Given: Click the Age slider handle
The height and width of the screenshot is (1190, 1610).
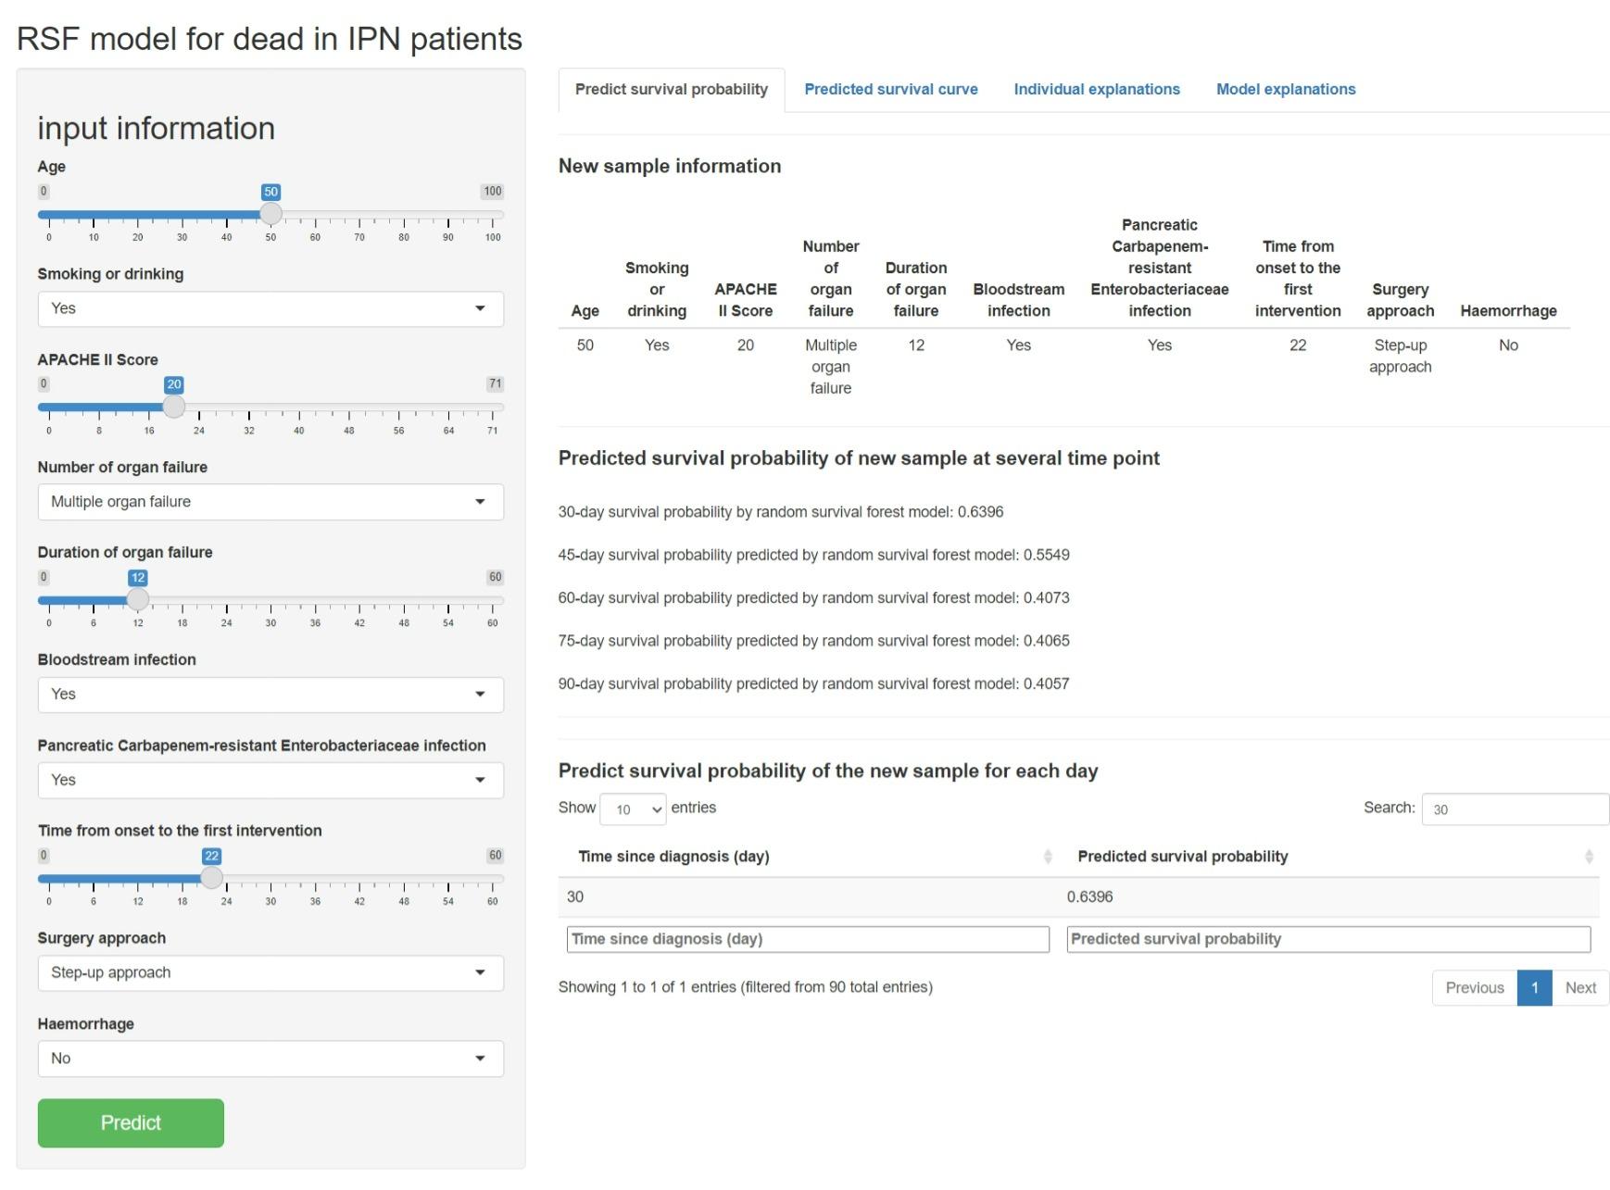Looking at the screenshot, I should click(270, 214).
